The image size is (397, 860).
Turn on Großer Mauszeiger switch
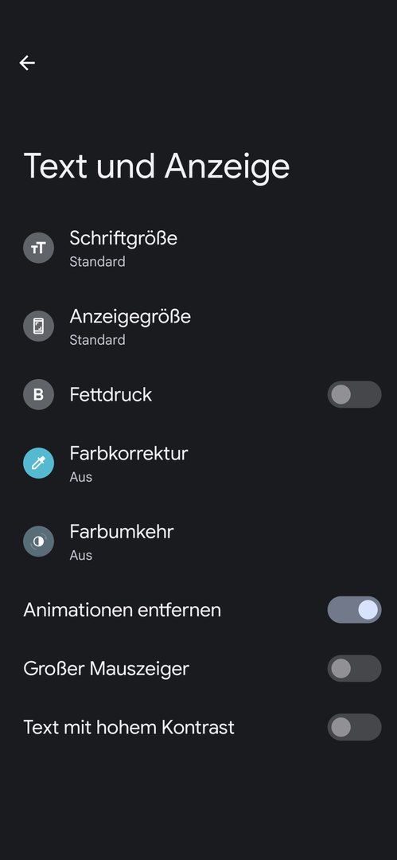point(354,669)
